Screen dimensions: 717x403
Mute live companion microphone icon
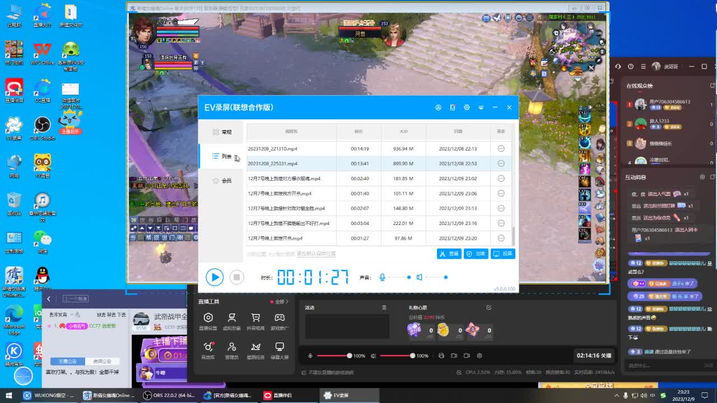[310, 355]
